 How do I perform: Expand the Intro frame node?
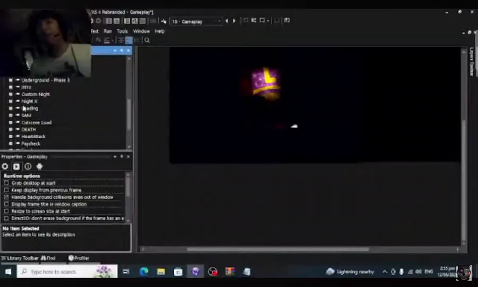coord(11,87)
